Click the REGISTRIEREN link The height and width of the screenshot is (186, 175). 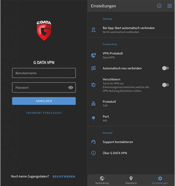tap(64, 176)
